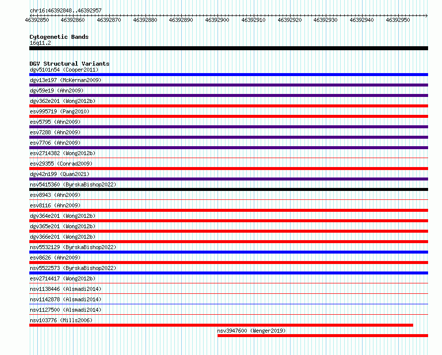Open dgv364e201 (Wong2012b) variant
442x355 pixels.
[63, 216]
